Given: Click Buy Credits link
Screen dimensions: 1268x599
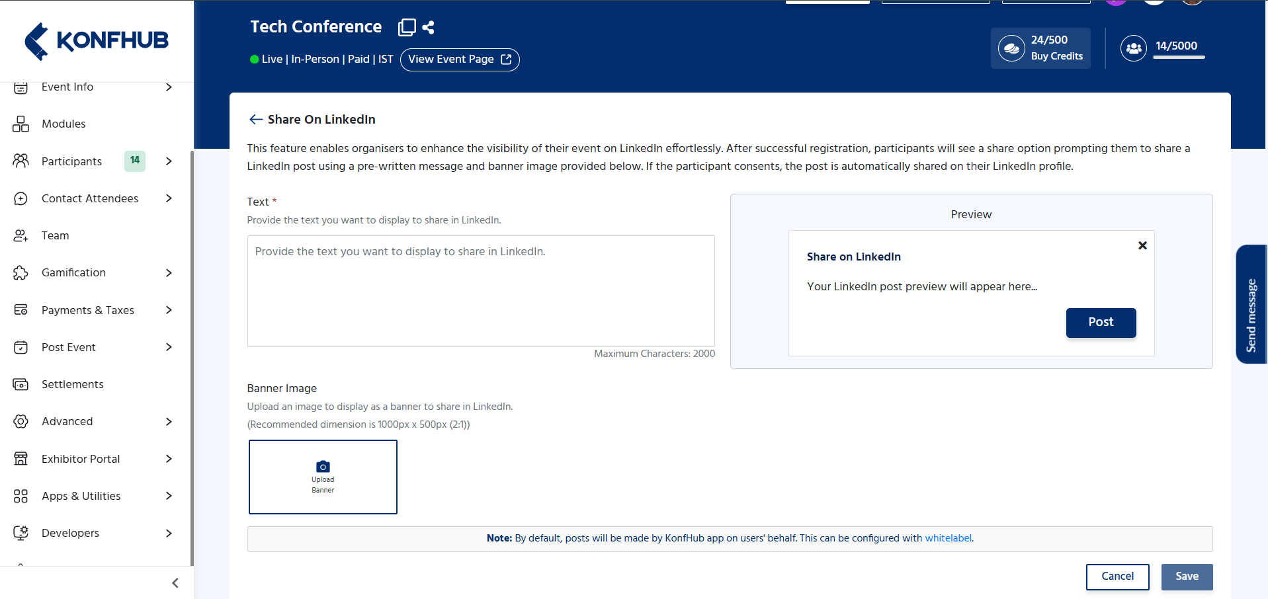Looking at the screenshot, I should [1056, 56].
